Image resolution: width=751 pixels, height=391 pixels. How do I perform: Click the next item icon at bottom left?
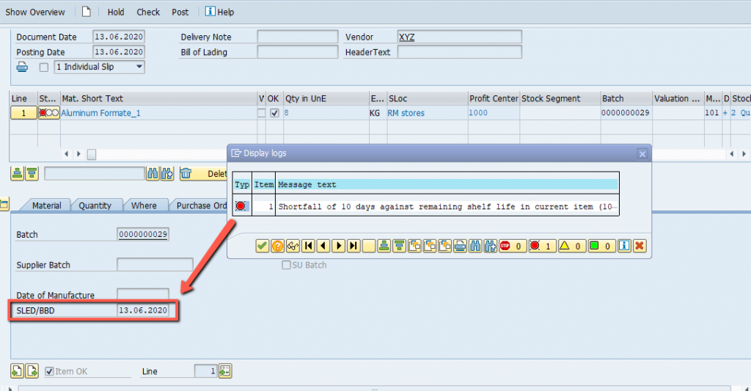point(32,371)
